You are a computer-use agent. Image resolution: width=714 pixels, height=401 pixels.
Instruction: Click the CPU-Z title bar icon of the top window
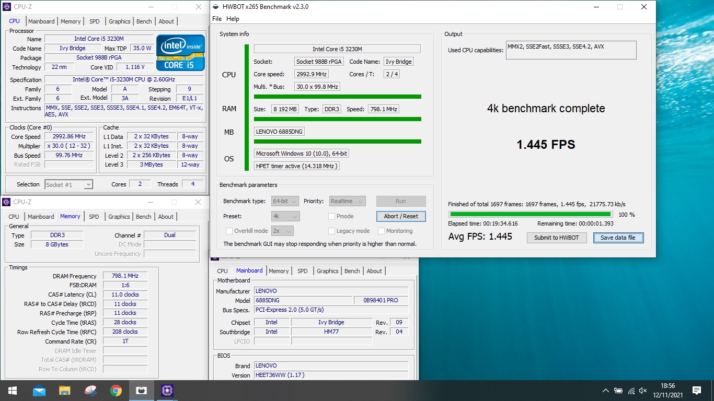click(x=7, y=7)
